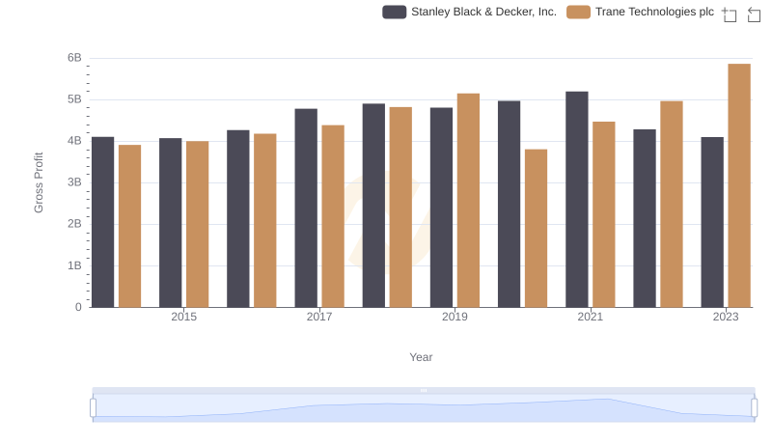The height and width of the screenshot is (445, 772).
Task: Click the '5B' y-axis label
Action: (x=74, y=99)
